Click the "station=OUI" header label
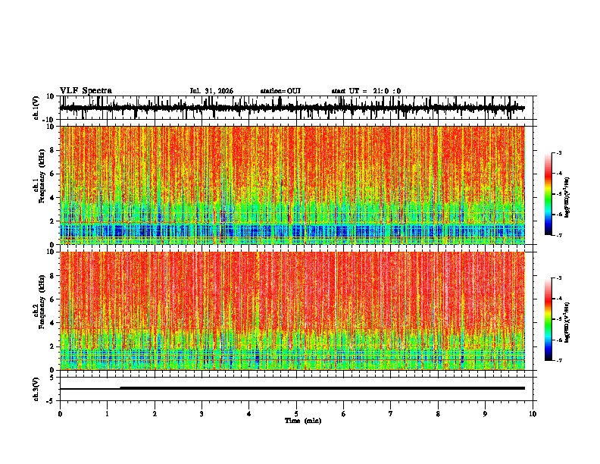 [280, 91]
